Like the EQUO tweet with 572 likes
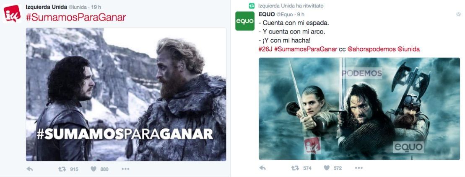 point(327,168)
